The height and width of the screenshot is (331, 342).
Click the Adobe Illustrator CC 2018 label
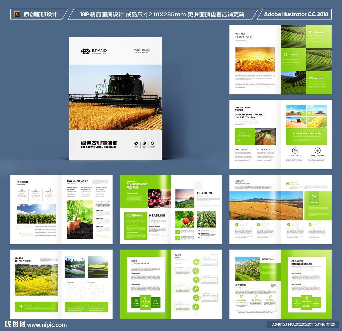296,14
